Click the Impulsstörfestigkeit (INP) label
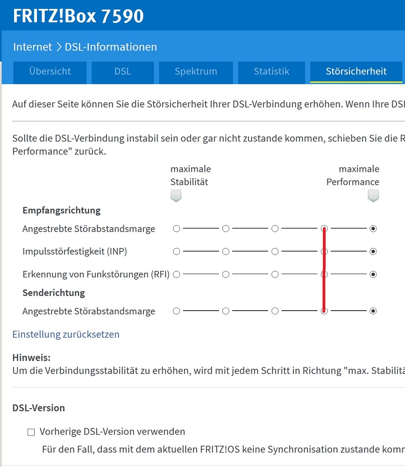The image size is (405, 467). pyautogui.click(x=75, y=251)
